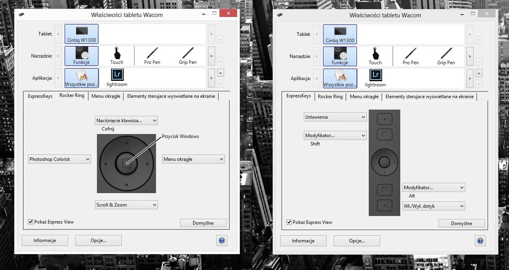This screenshot has width=509, height=270.
Task: Open Touch settings via the Touch icon
Action: 117,56
